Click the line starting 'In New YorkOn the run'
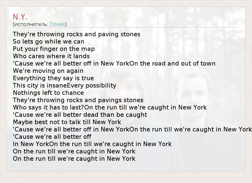Image resolution: width=252 pixels, height=183 pixels. click(x=92, y=144)
